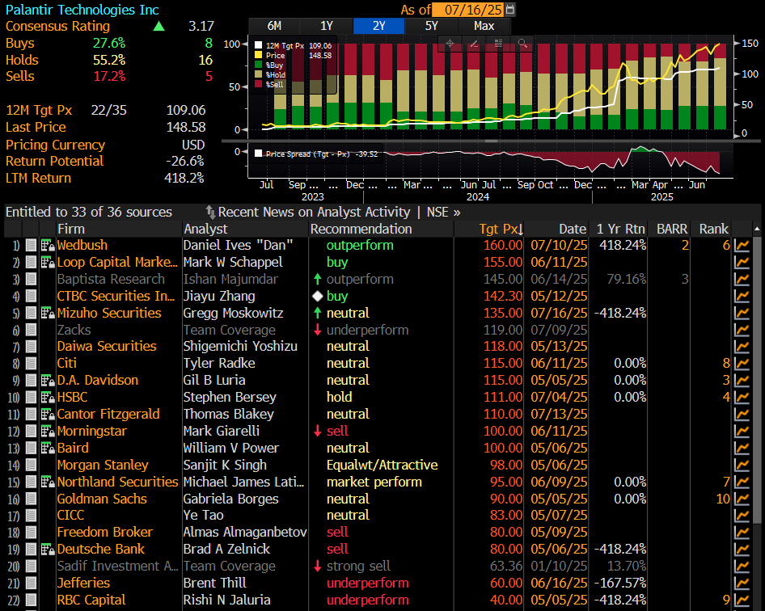Screen dimensions: 765x611
Task: Sort by the Recommendation column header
Action: [x=361, y=229]
